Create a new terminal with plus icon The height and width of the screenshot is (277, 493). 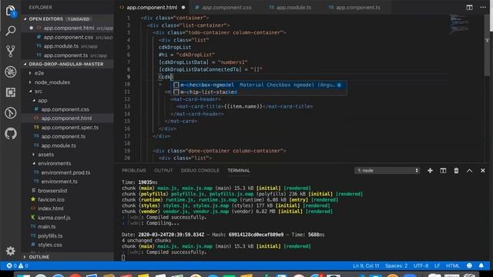pos(430,171)
